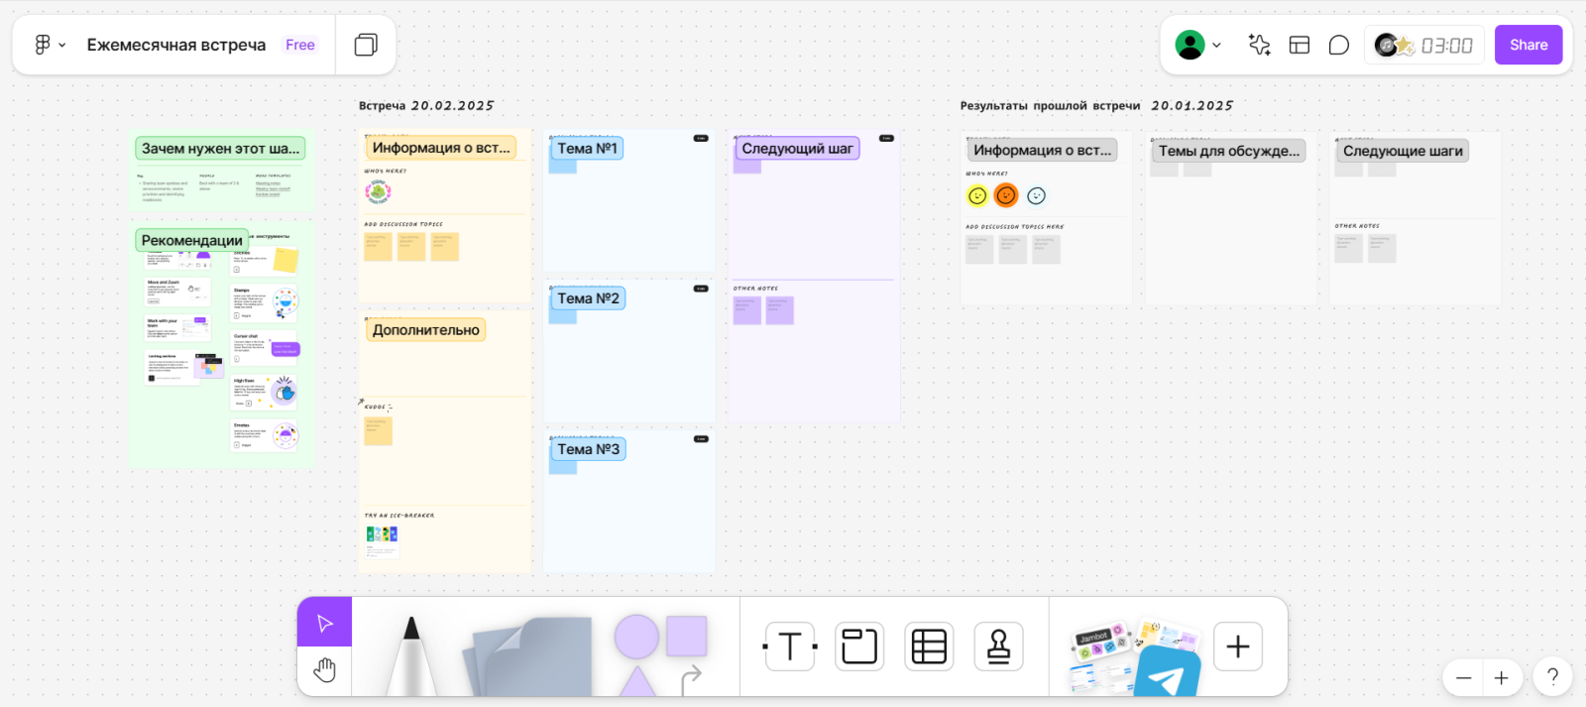Screen dimensions: 1586x707
Task: Select the Hand pan tool
Action: (x=324, y=671)
